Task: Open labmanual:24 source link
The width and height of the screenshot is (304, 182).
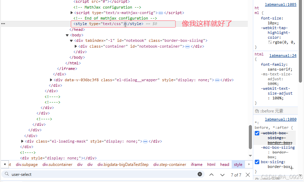Action: coord(283,56)
